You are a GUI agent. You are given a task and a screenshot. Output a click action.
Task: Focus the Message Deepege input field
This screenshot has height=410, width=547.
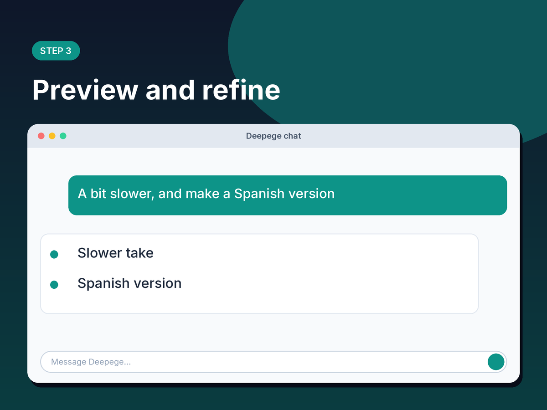point(273,362)
